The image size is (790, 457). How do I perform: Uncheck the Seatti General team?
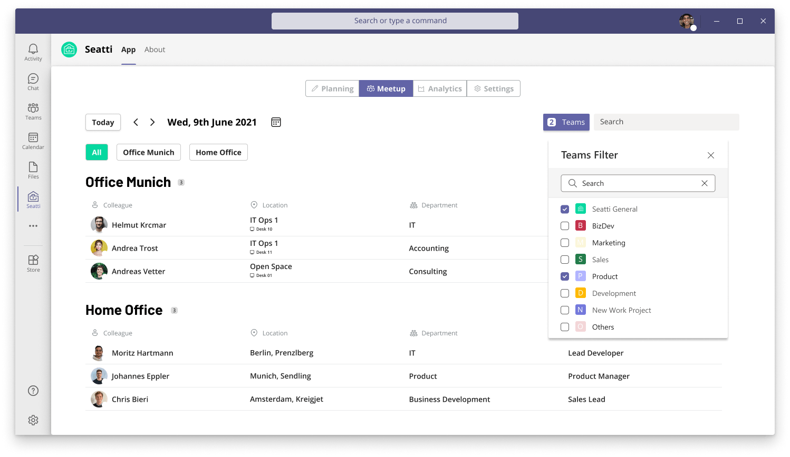click(565, 209)
